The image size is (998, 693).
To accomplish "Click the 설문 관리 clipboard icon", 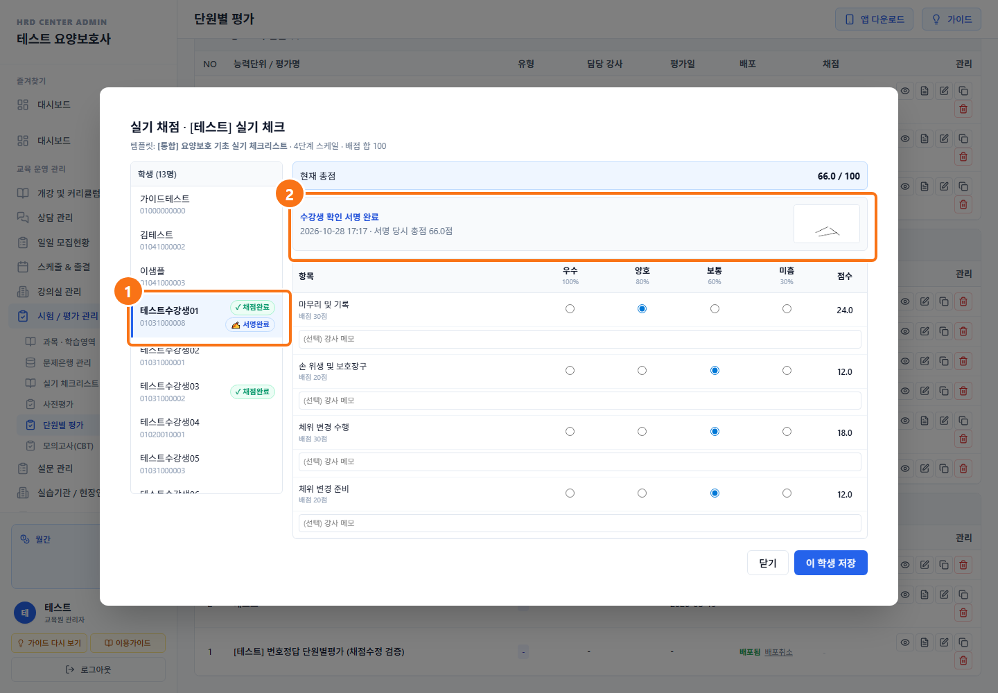I will tap(23, 468).
